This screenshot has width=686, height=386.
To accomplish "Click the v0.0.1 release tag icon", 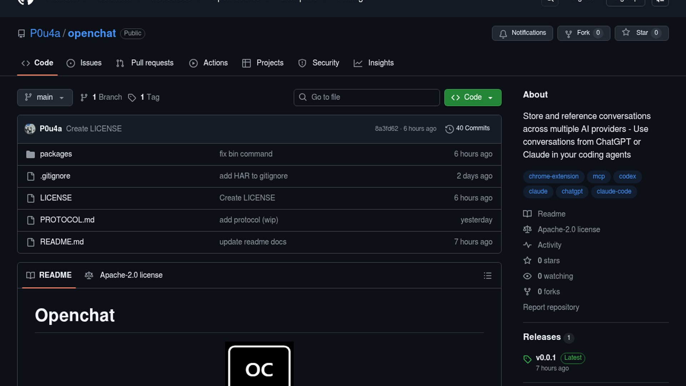I will pos(527,359).
